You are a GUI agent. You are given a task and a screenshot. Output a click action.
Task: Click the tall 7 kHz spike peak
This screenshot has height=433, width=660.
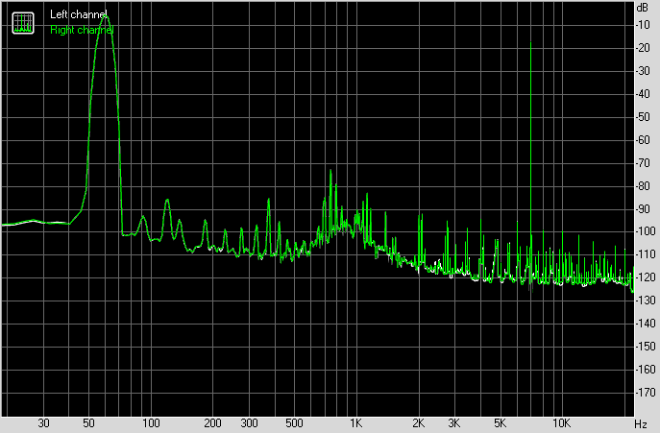[x=530, y=43]
